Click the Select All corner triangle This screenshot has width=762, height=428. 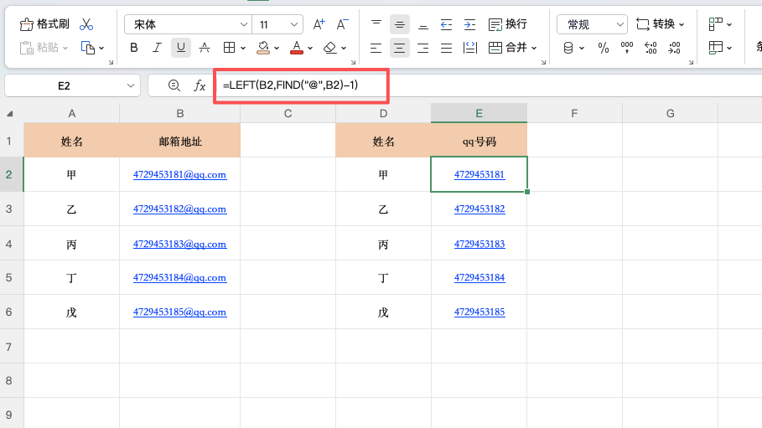(10, 114)
